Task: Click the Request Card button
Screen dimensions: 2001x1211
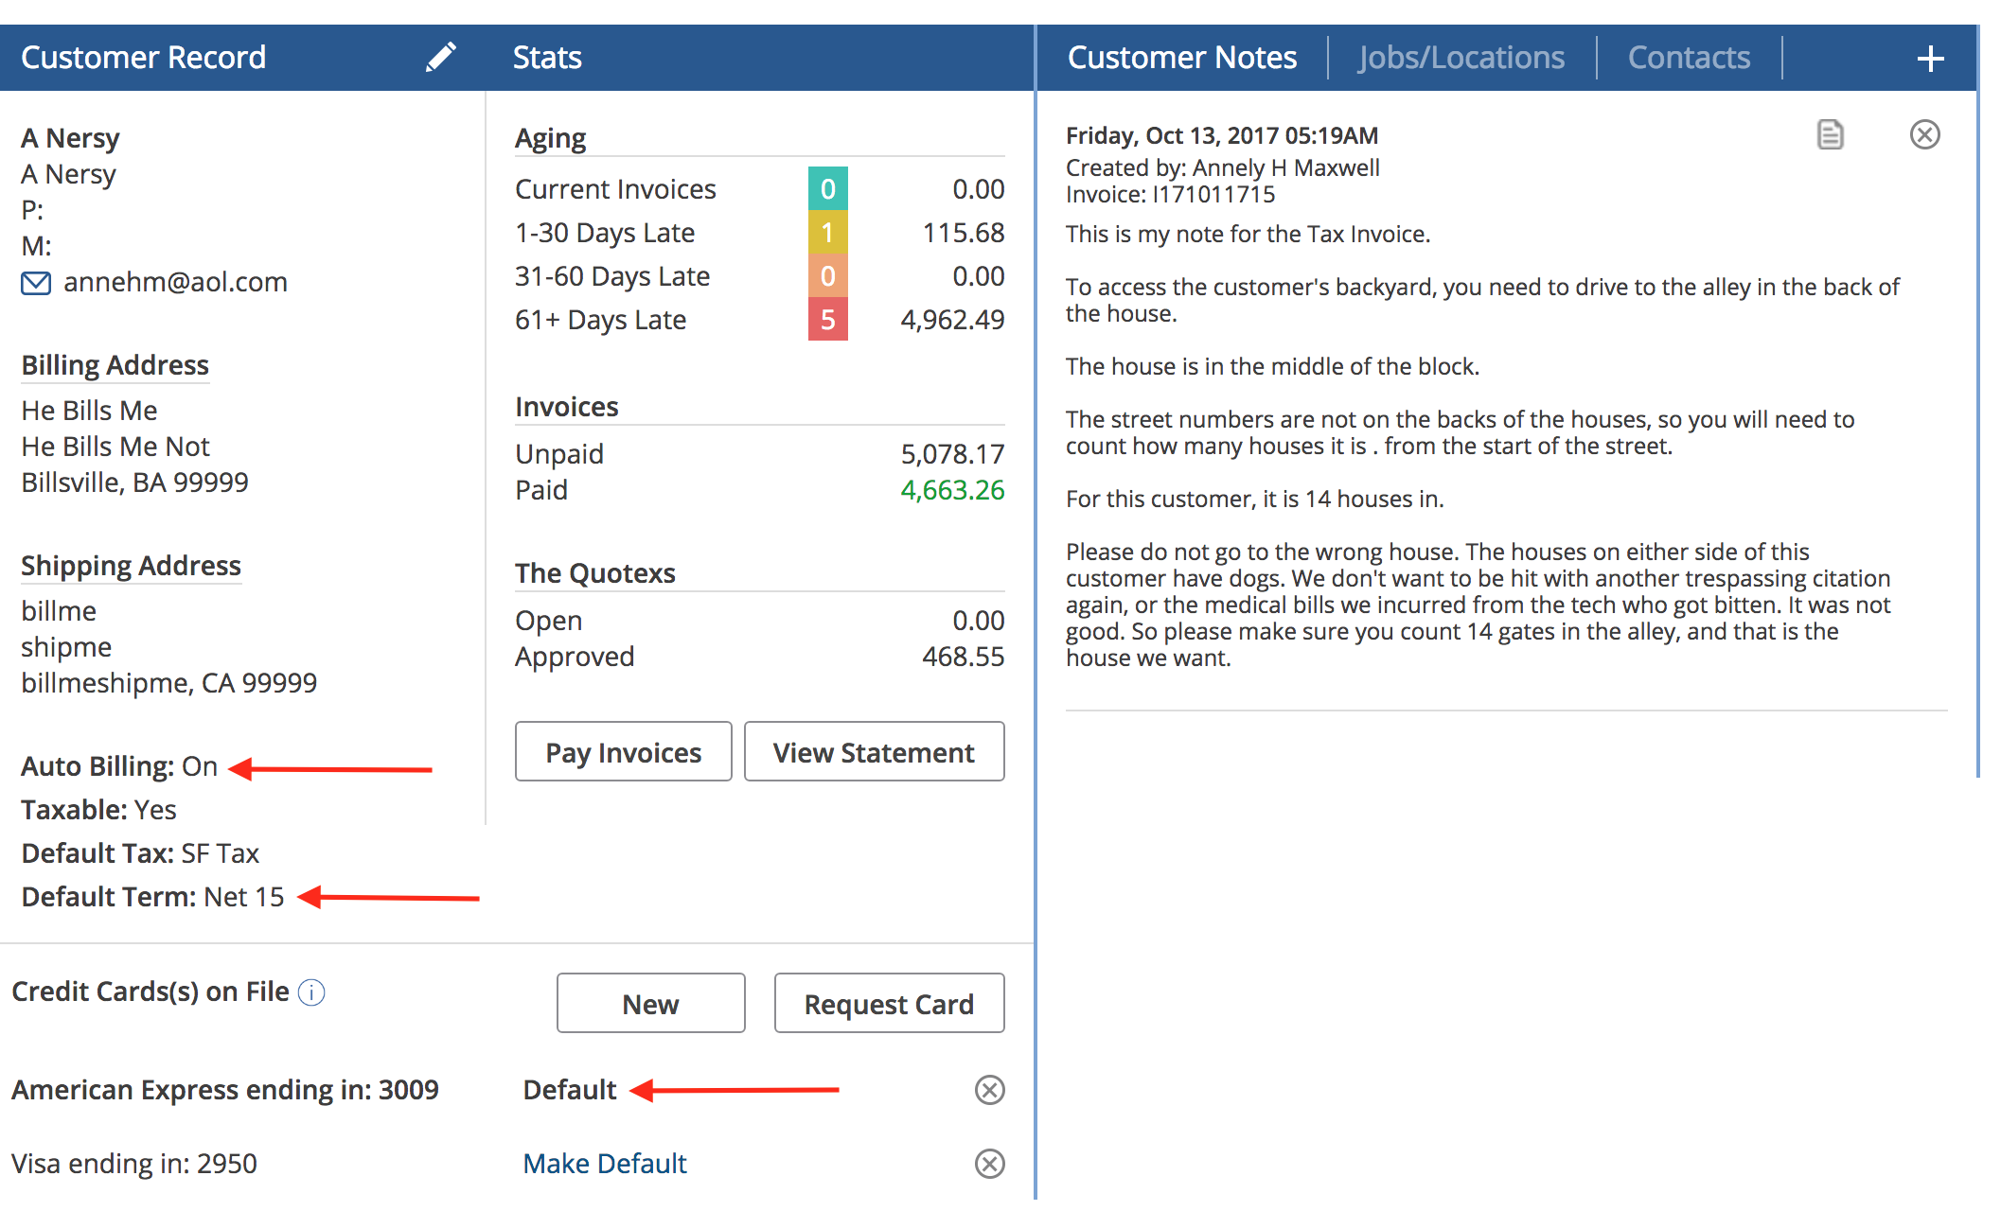Action: point(889,1004)
